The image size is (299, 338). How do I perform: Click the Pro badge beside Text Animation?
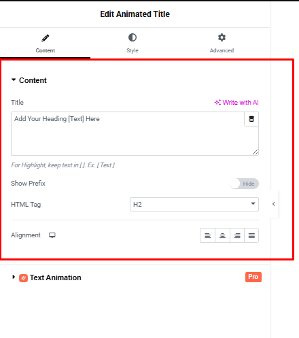click(x=253, y=277)
